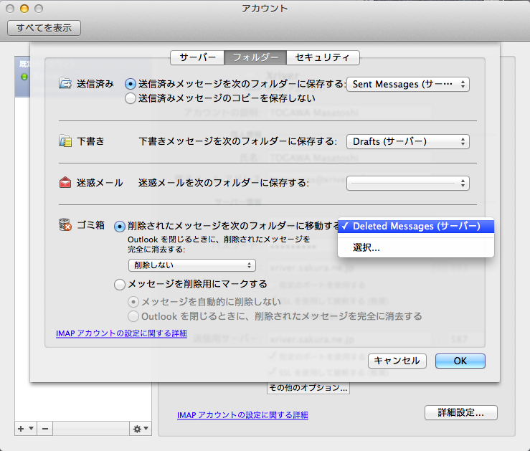
Task: Open the Drafts (サーバー) folder dropdown
Action: 408,141
